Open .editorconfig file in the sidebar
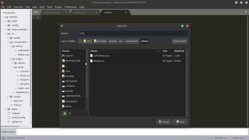This screenshot has width=249, height=140. (x=18, y=117)
